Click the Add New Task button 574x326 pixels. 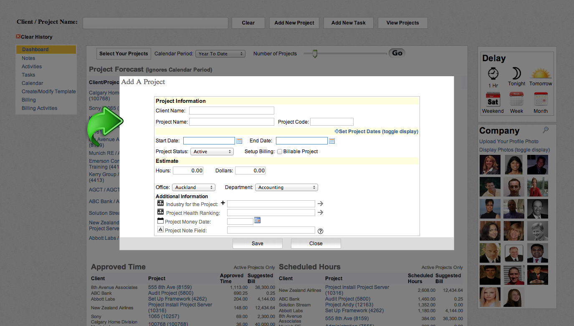coord(348,23)
